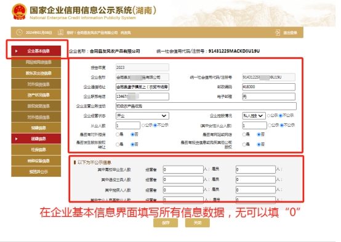Expand the 企业控股情况 dropdown showing 私人控股
The height and width of the screenshot is (242, 341).
pos(254,116)
